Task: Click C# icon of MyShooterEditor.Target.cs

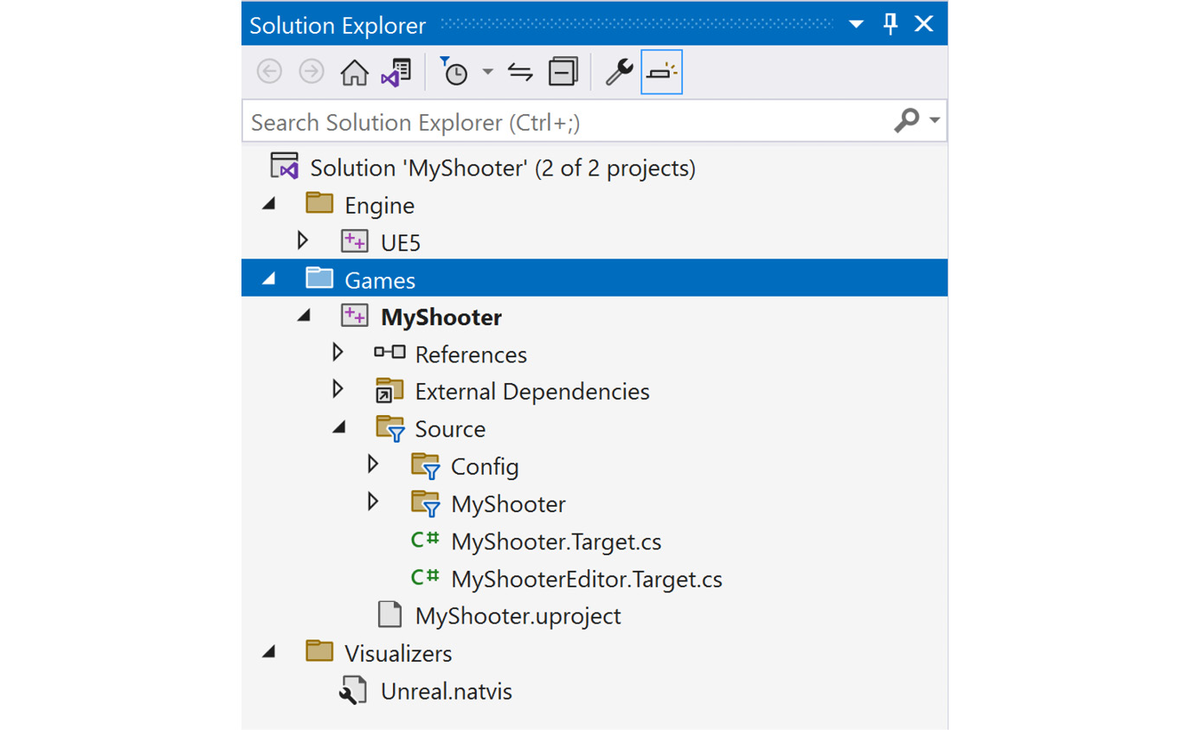Action: 424,578
